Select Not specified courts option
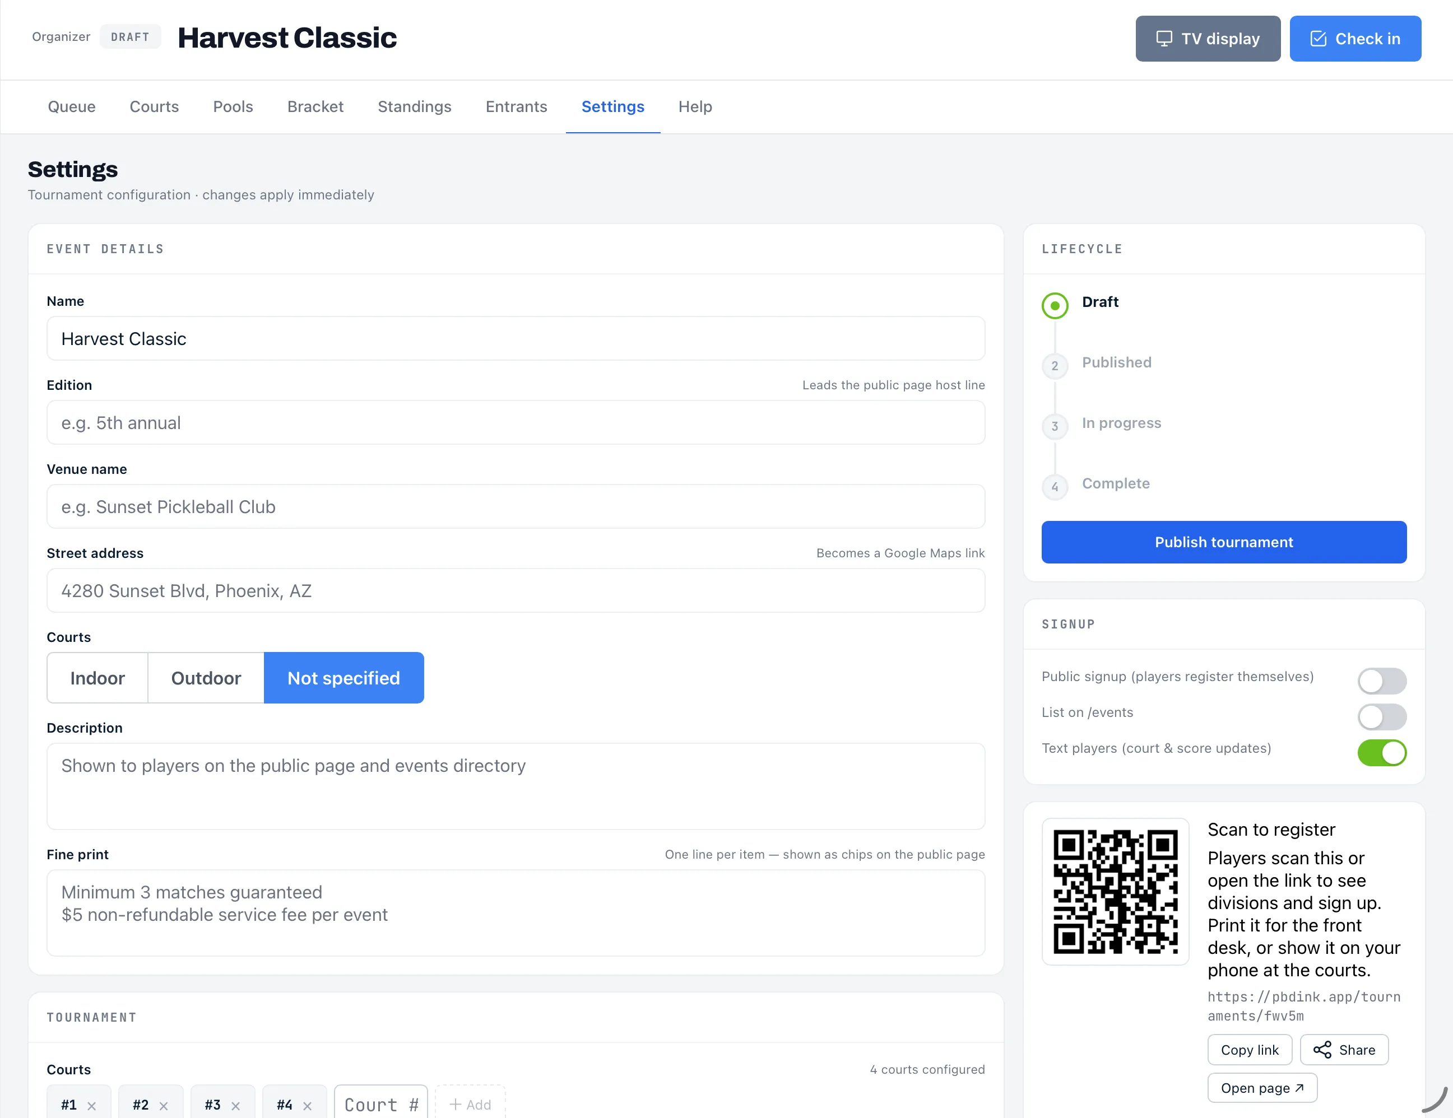The image size is (1453, 1118). tap(344, 678)
